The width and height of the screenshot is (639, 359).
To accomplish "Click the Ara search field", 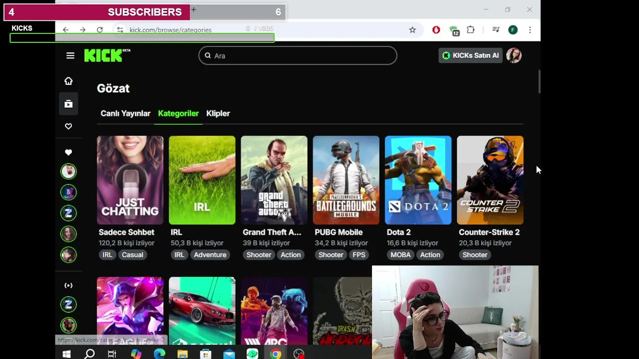I will [x=298, y=55].
